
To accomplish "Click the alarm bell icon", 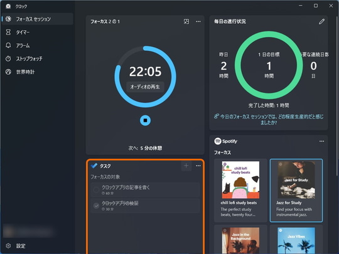I will click(x=8, y=46).
